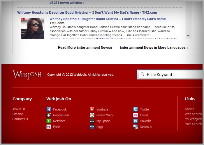The width and height of the screenshot is (204, 145).
Task: Click the magnifier icon in search box
Action: pos(143,74)
